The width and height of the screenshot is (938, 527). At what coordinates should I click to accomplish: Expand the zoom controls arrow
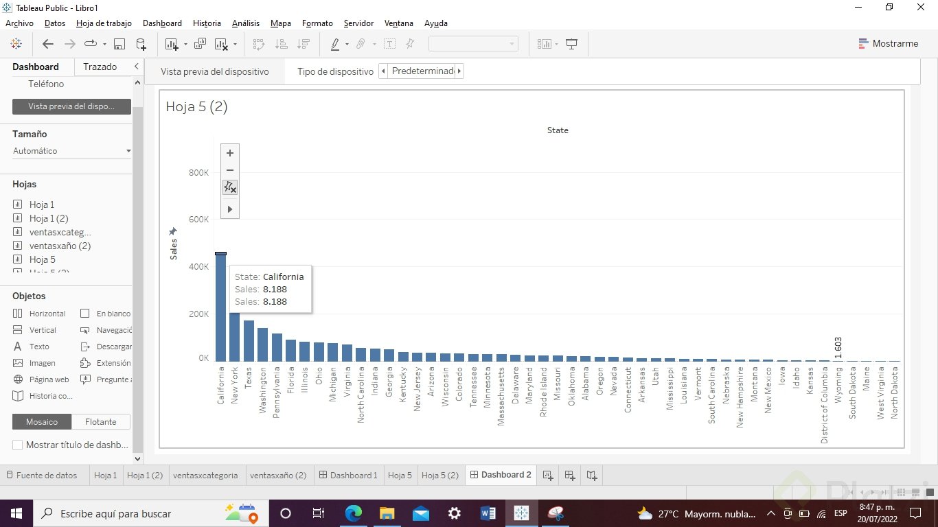(x=230, y=209)
